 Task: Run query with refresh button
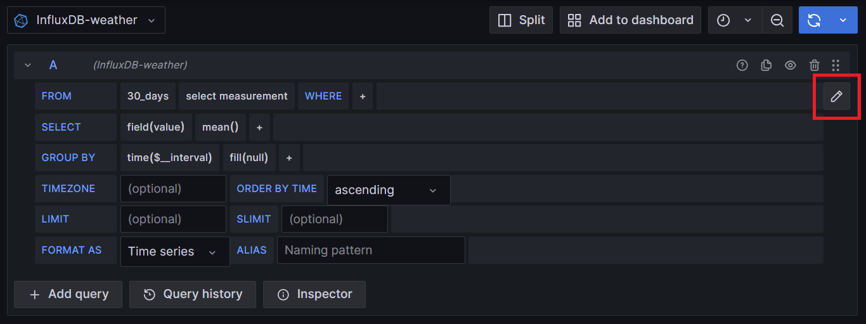814,20
